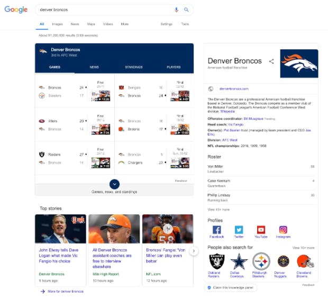The image size is (328, 299).
Task: Select Von Miller roster row
Action: point(261,169)
